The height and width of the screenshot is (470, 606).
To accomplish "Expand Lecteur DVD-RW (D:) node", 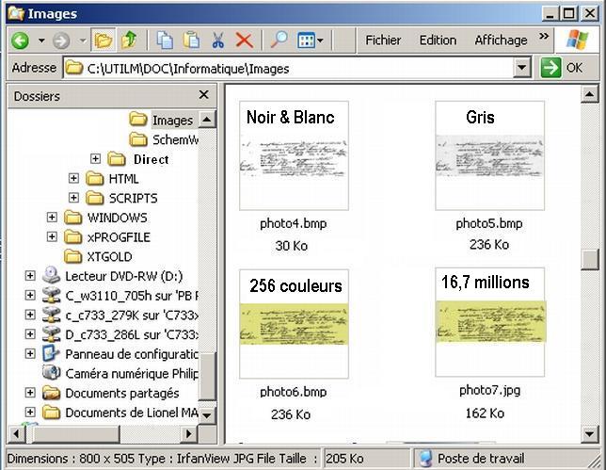I will tap(30, 275).
